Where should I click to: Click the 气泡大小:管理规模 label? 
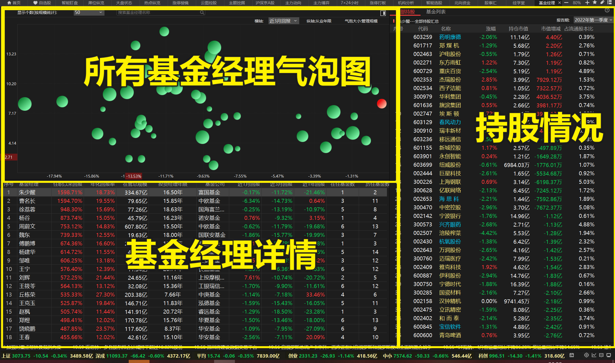[x=361, y=21]
